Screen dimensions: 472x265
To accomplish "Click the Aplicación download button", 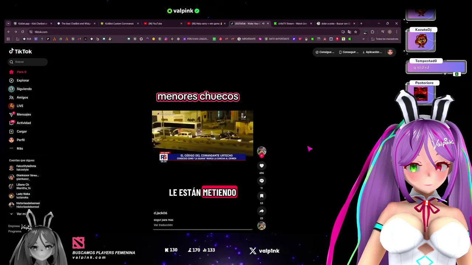I will pyautogui.click(x=372, y=52).
